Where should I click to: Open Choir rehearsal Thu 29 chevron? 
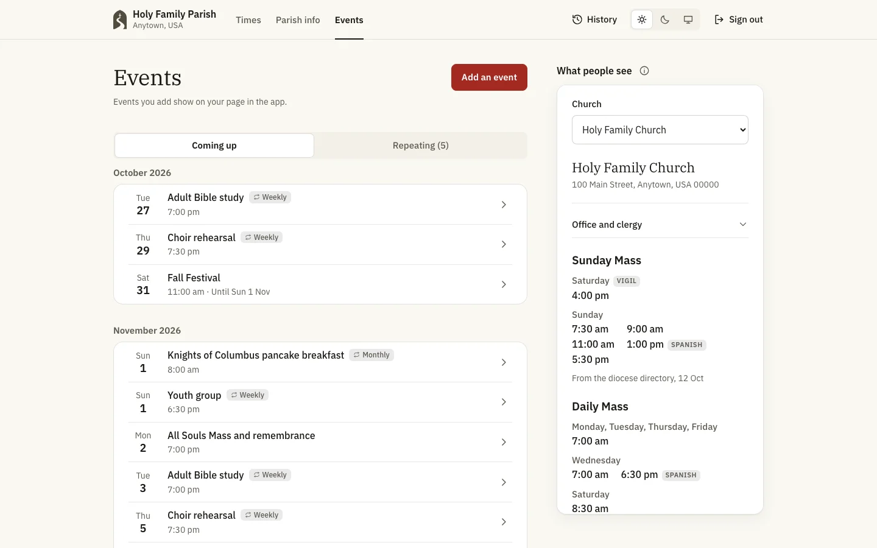pos(504,244)
